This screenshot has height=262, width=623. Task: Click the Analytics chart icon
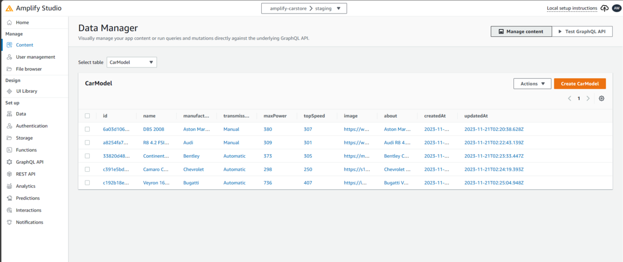(x=10, y=186)
